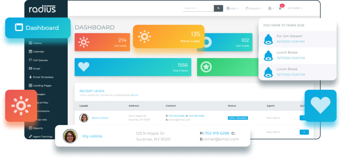Click the Agent Trainings link icon

30,136
